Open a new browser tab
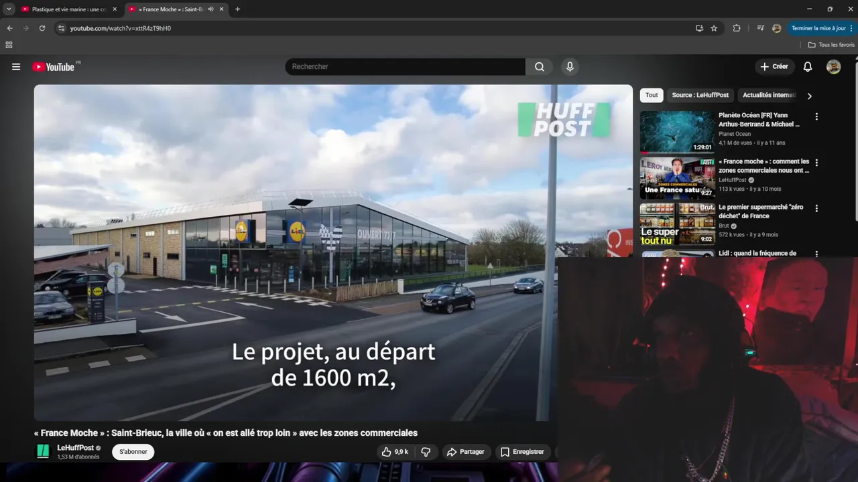 tap(237, 9)
